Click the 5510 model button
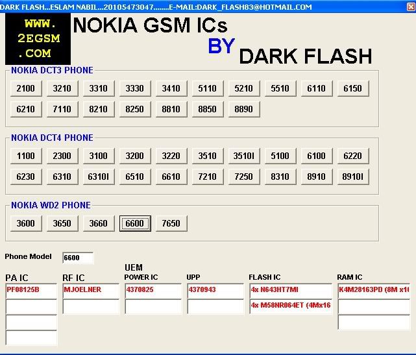The width and height of the screenshot is (416, 355). pos(280,88)
